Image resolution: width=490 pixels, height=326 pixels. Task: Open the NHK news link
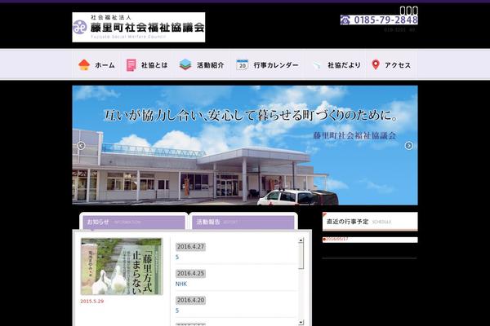pyautogui.click(x=181, y=284)
